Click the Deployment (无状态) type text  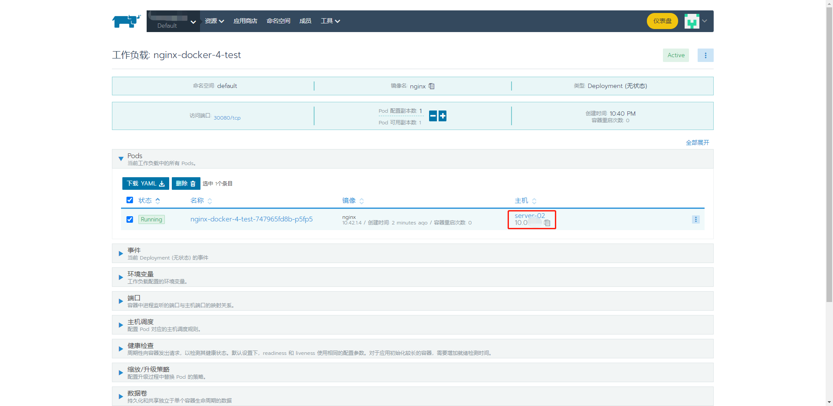tap(617, 86)
